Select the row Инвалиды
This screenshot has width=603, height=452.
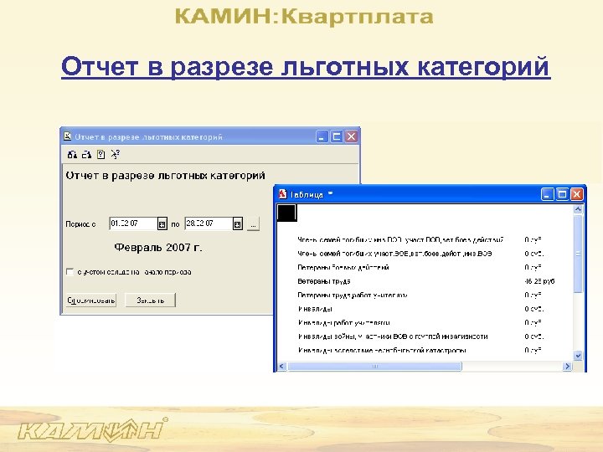315,309
